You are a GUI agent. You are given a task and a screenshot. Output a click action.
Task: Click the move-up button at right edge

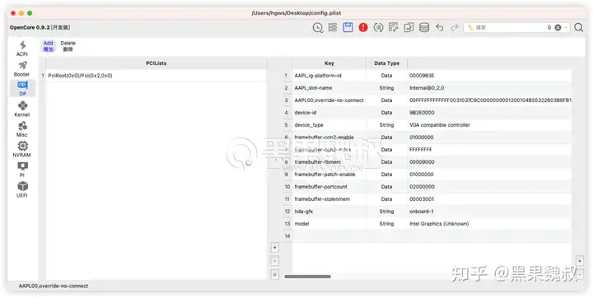pyautogui.click(x=579, y=261)
